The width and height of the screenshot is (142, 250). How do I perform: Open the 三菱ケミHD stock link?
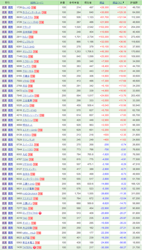click(x=29, y=184)
